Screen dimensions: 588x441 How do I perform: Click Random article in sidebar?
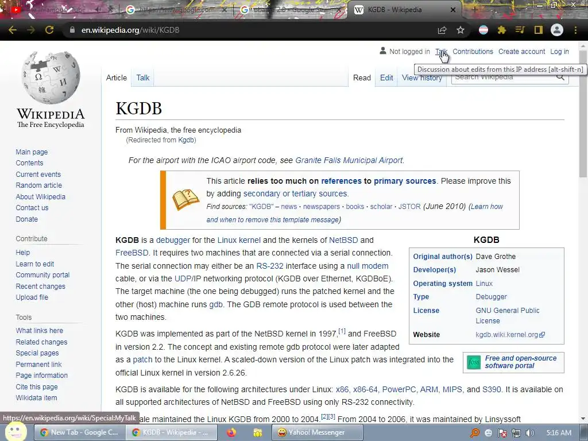click(38, 185)
